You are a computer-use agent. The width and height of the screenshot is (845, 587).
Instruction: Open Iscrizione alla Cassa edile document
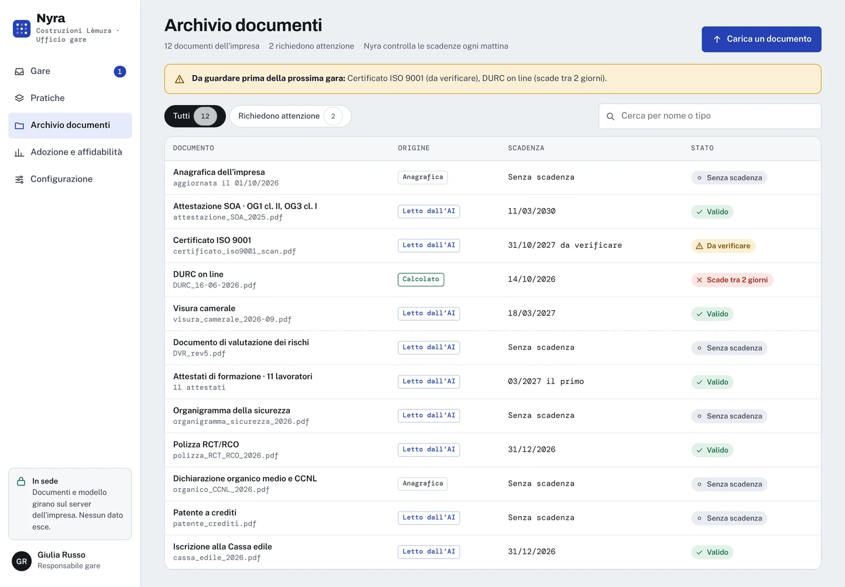tap(493, 552)
